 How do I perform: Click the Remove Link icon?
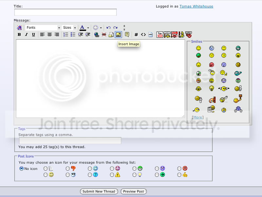[x=104, y=34]
